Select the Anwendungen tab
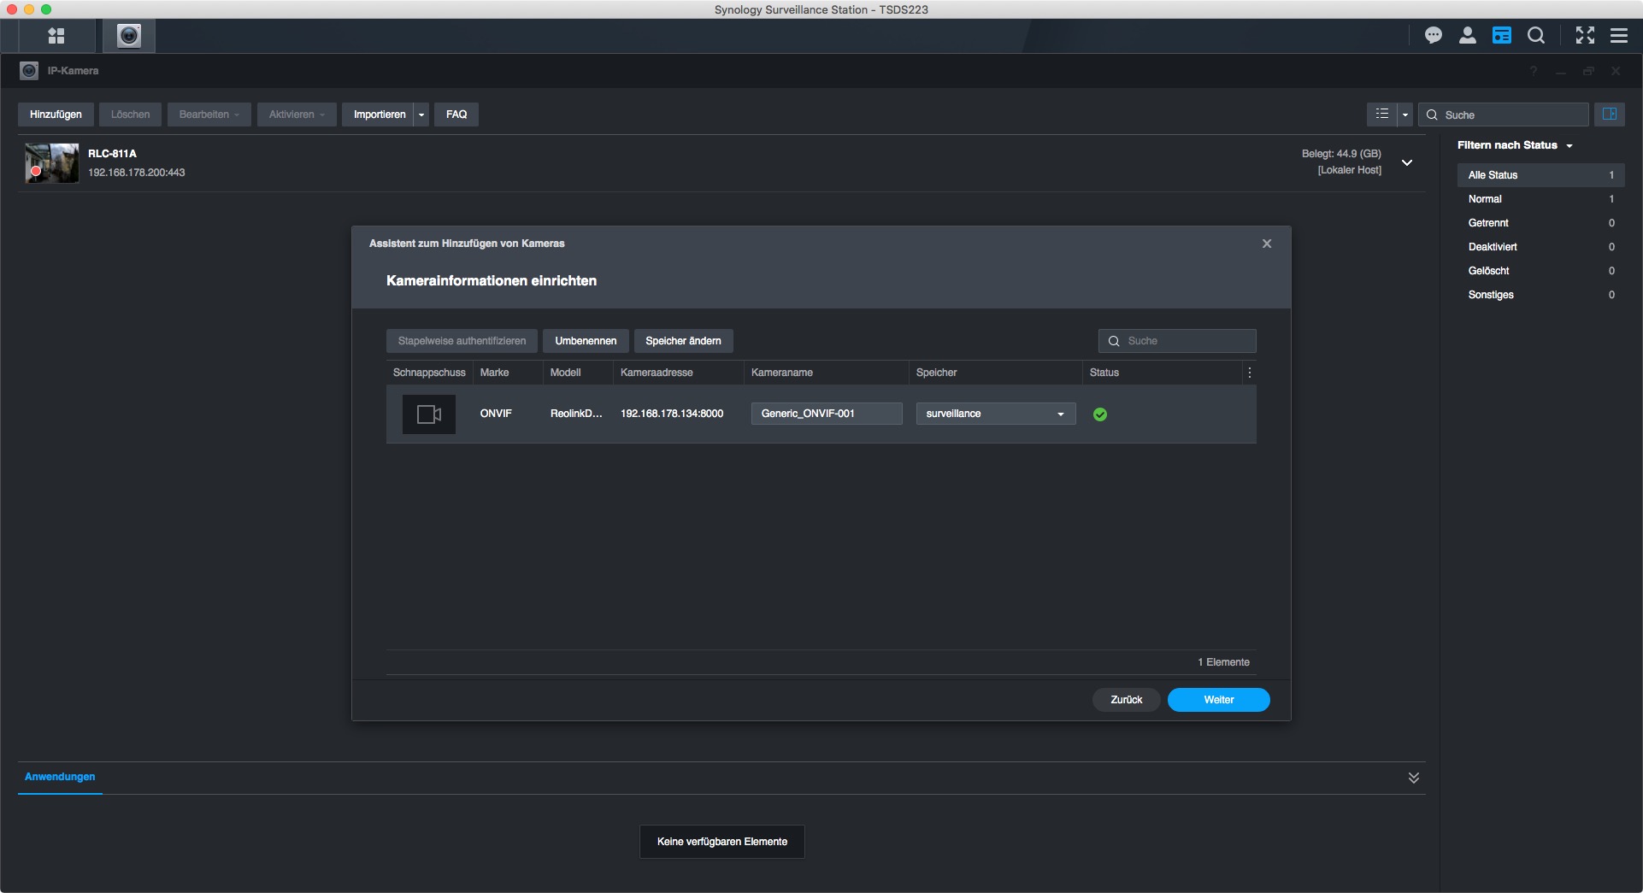 [x=60, y=777]
